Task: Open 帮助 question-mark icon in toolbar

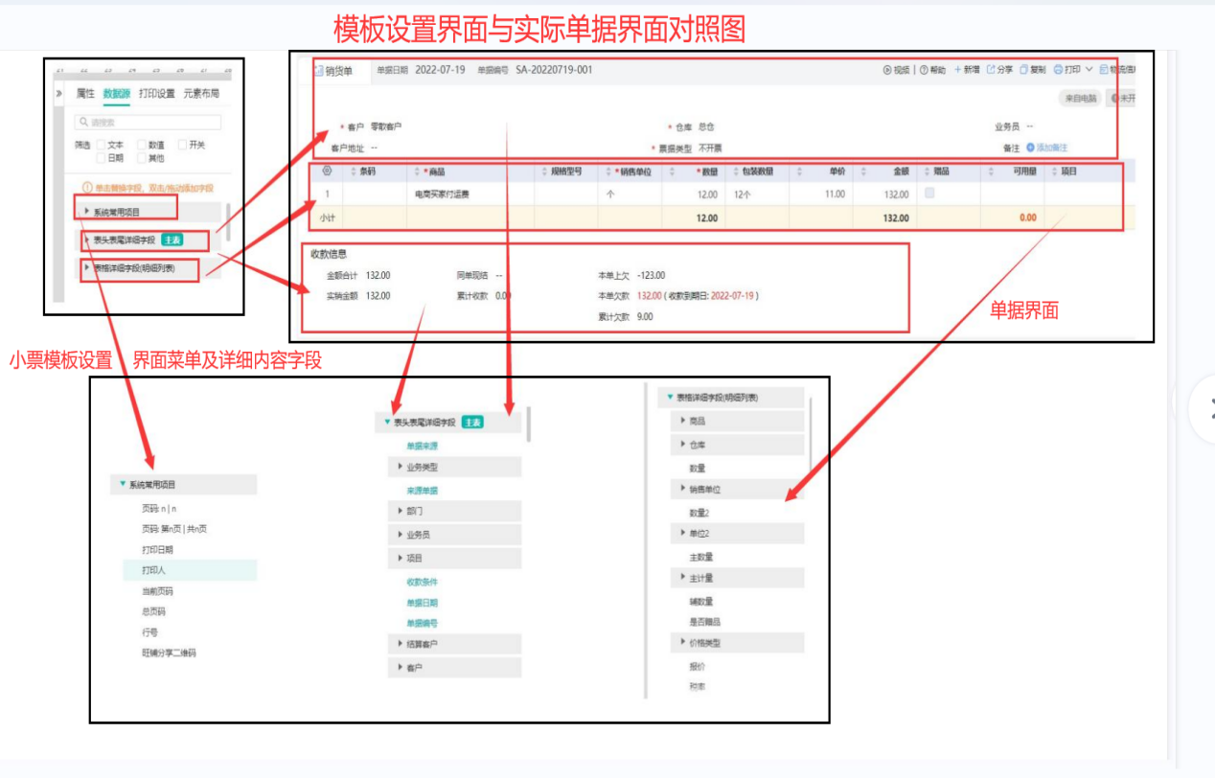Action: 924,70
